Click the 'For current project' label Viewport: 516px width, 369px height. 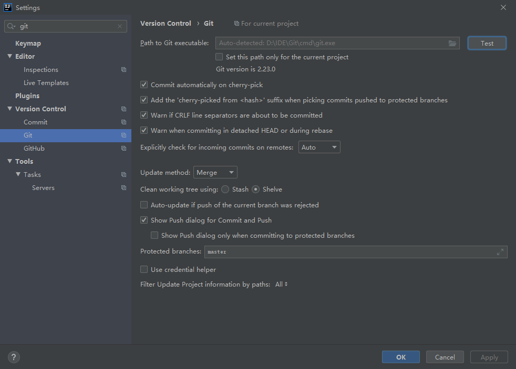point(270,24)
